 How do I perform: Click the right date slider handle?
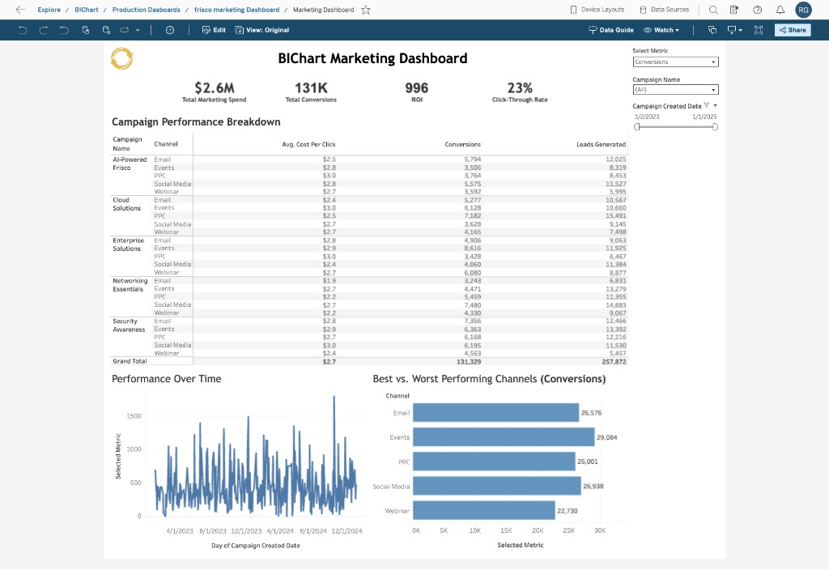pos(715,127)
